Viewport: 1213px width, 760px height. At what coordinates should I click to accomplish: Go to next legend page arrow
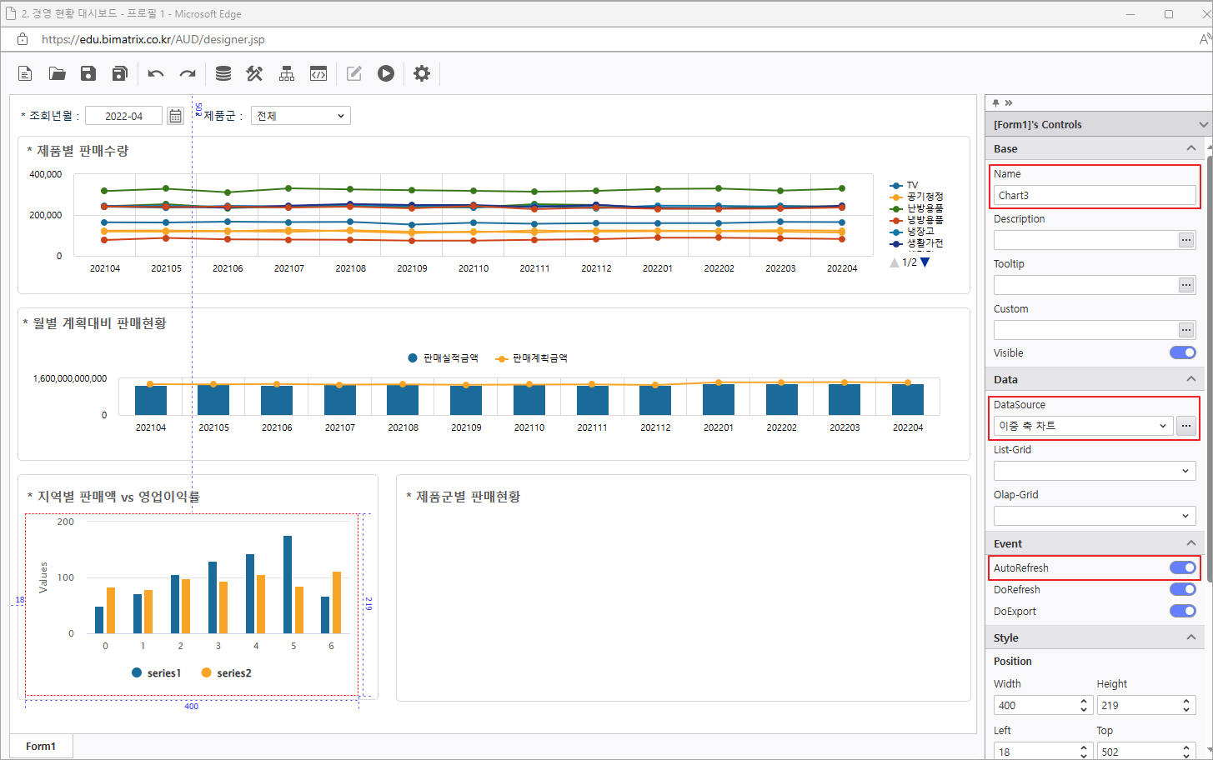click(x=925, y=262)
